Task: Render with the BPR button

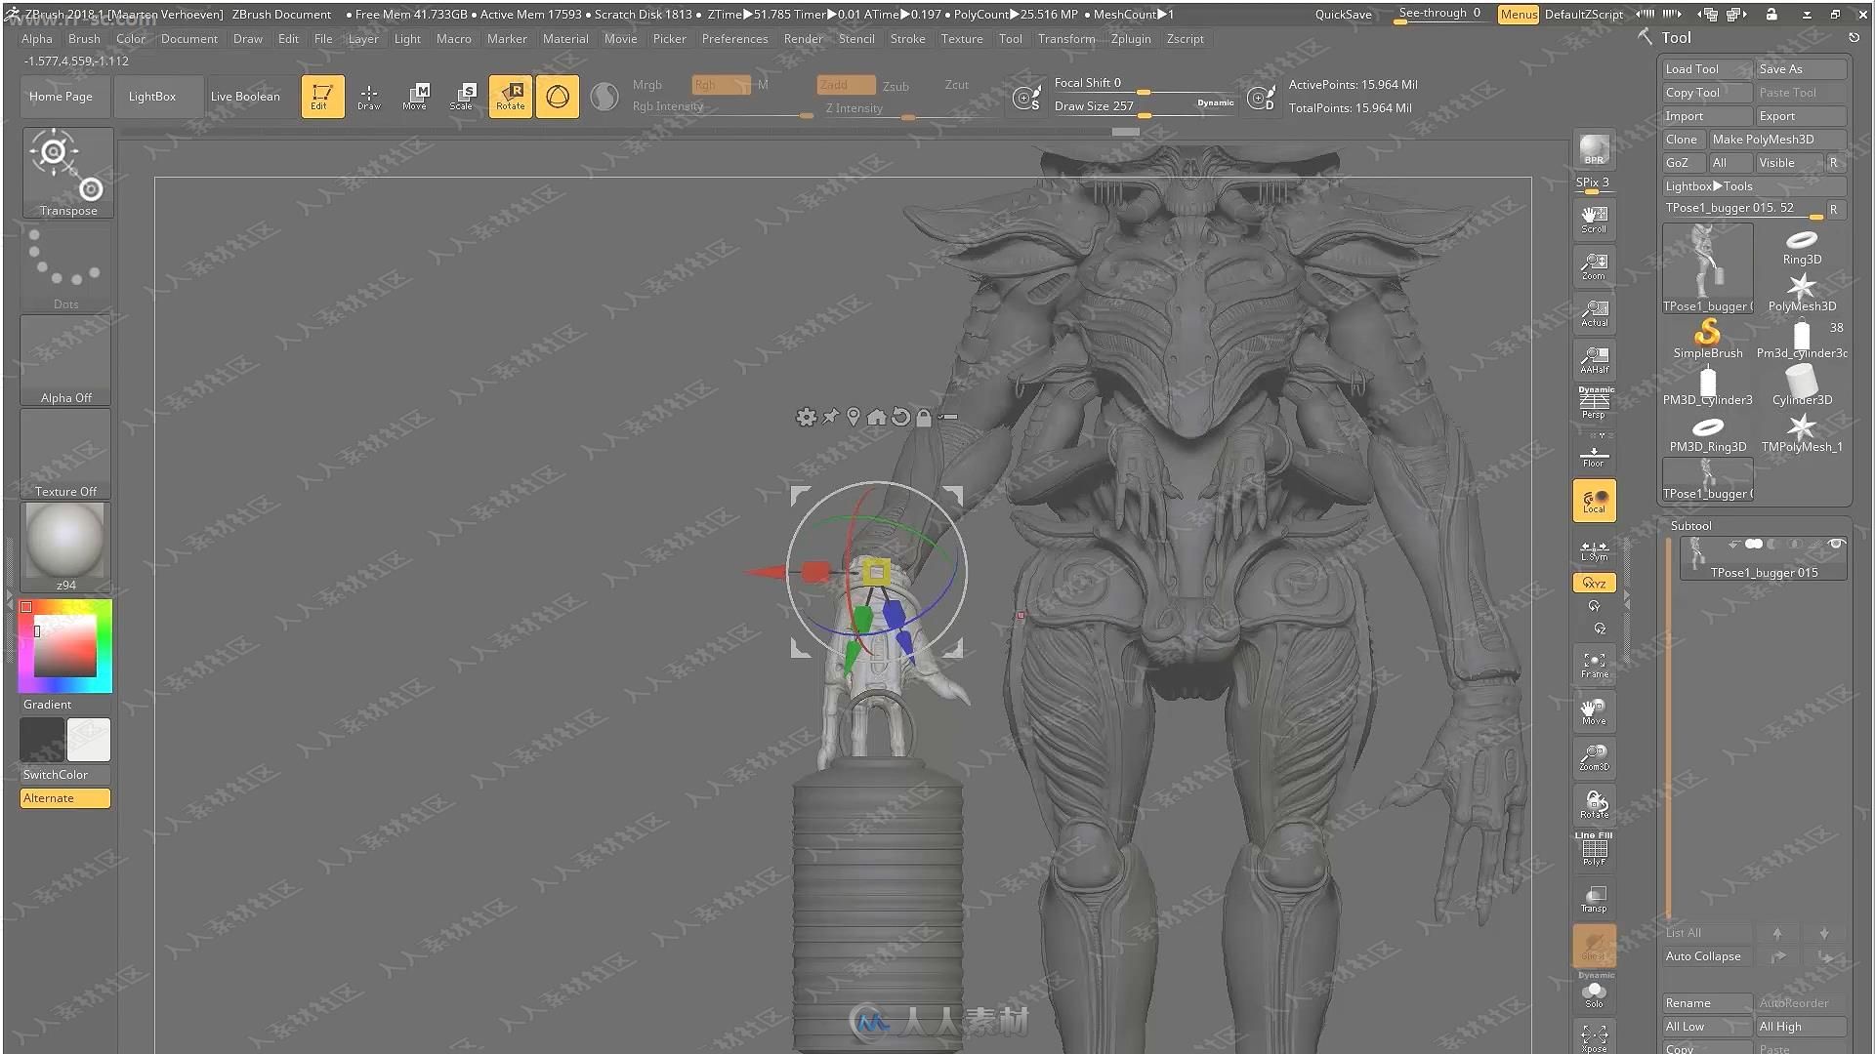Action: click(1594, 150)
